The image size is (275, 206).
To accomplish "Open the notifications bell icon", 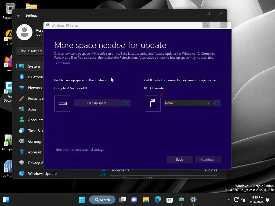I will (268, 200).
